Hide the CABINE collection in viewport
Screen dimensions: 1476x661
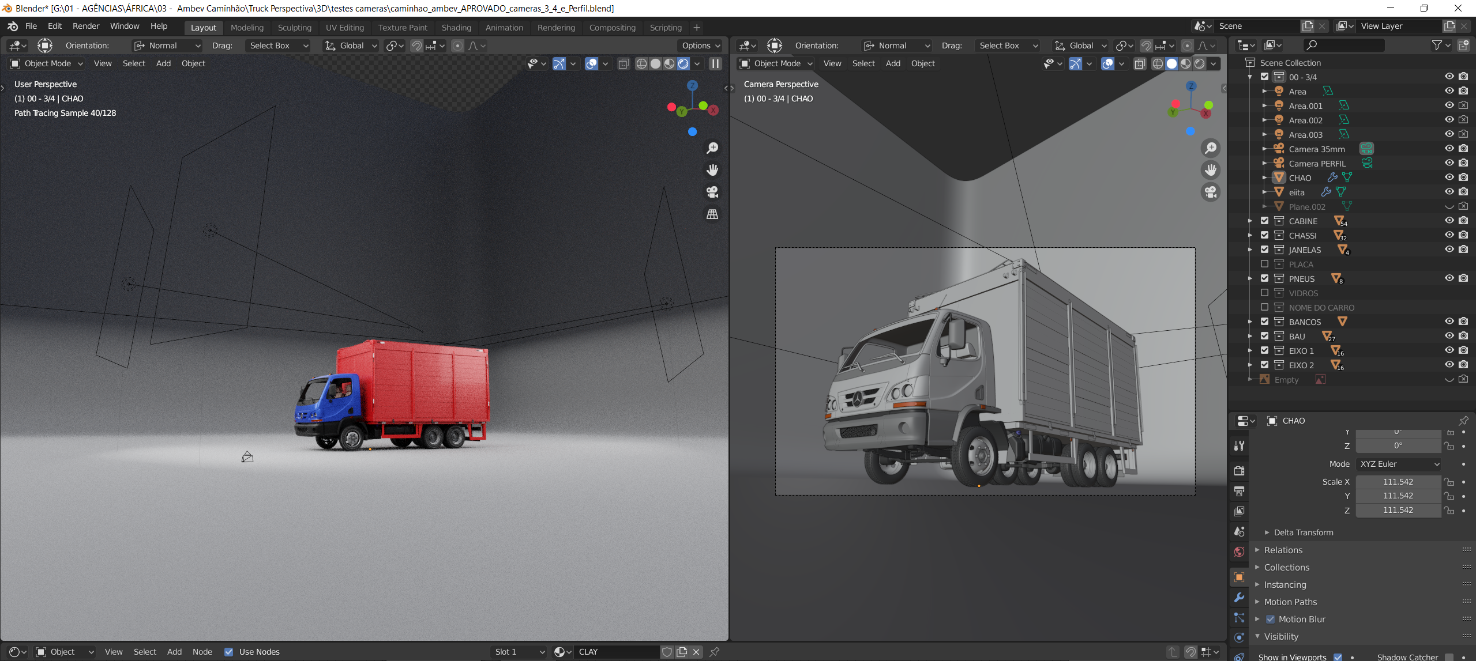[1449, 221]
